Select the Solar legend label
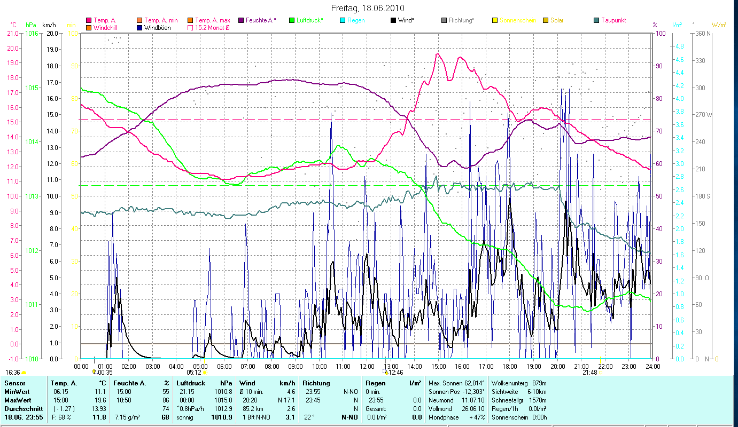Viewport: 738px width, 427px height. click(x=558, y=20)
